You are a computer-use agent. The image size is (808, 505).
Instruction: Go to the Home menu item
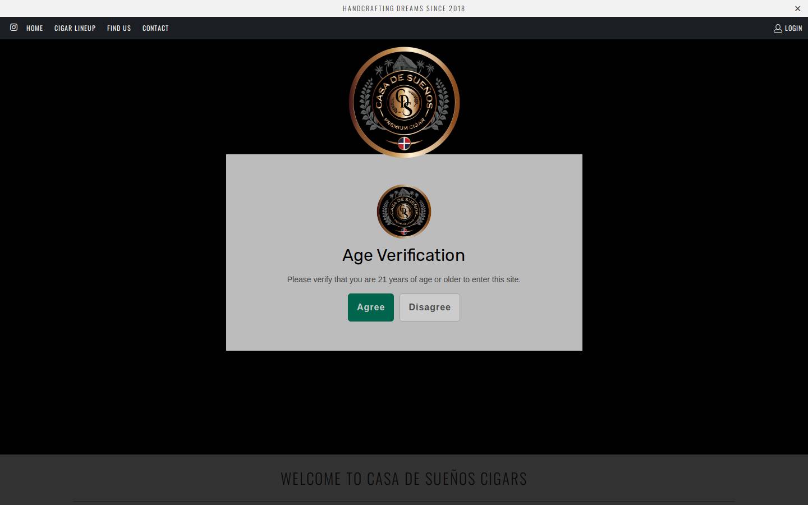point(35,28)
